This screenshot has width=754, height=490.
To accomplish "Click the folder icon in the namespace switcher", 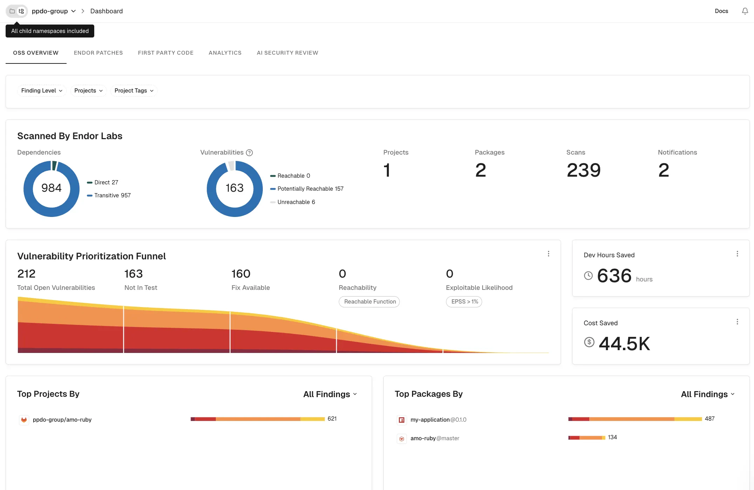I will pos(12,11).
